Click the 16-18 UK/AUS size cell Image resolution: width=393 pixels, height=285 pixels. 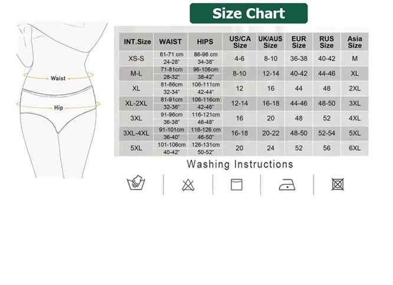tap(271, 103)
